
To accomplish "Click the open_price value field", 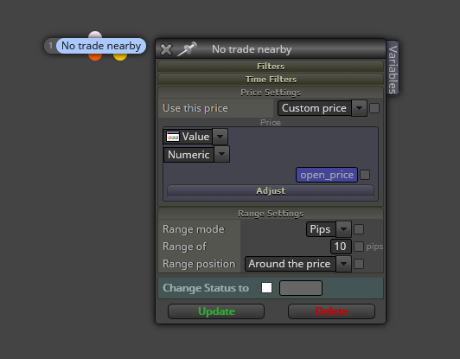I will point(327,175).
